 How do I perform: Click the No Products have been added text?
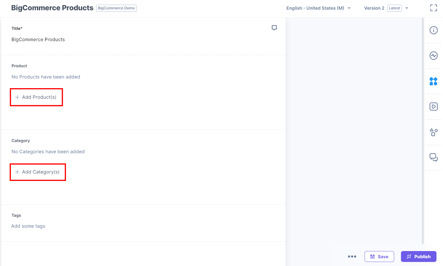(x=46, y=77)
